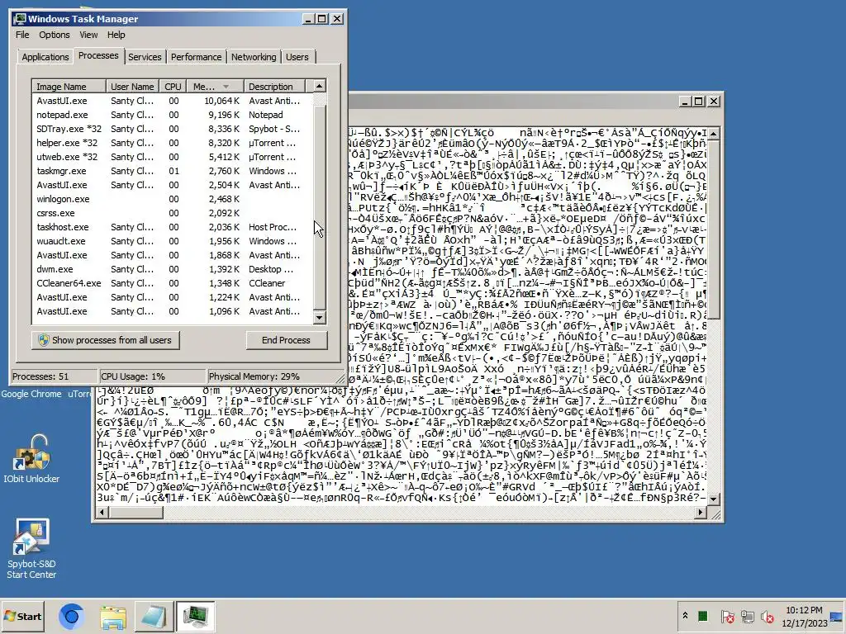
Task: Switch to Users tab
Action: pyautogui.click(x=297, y=57)
